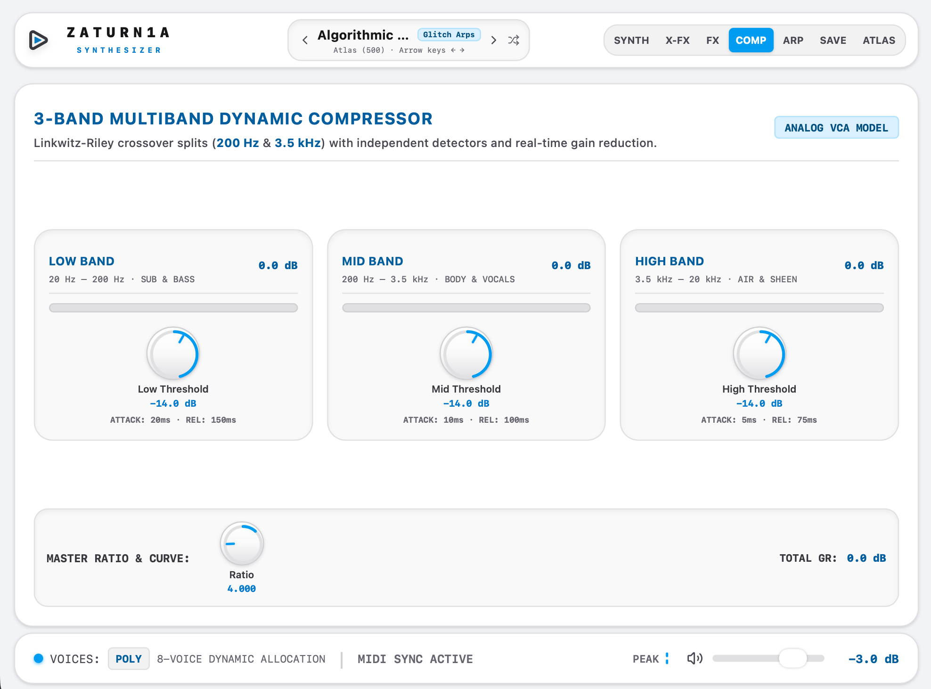
Task: Click the Mid Threshold knob
Action: (x=466, y=353)
